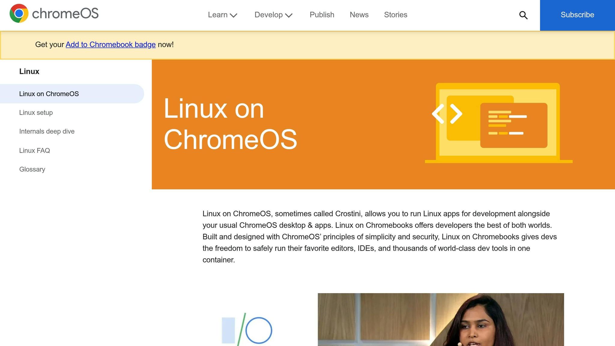Click the Linux sidebar heading

29,71
